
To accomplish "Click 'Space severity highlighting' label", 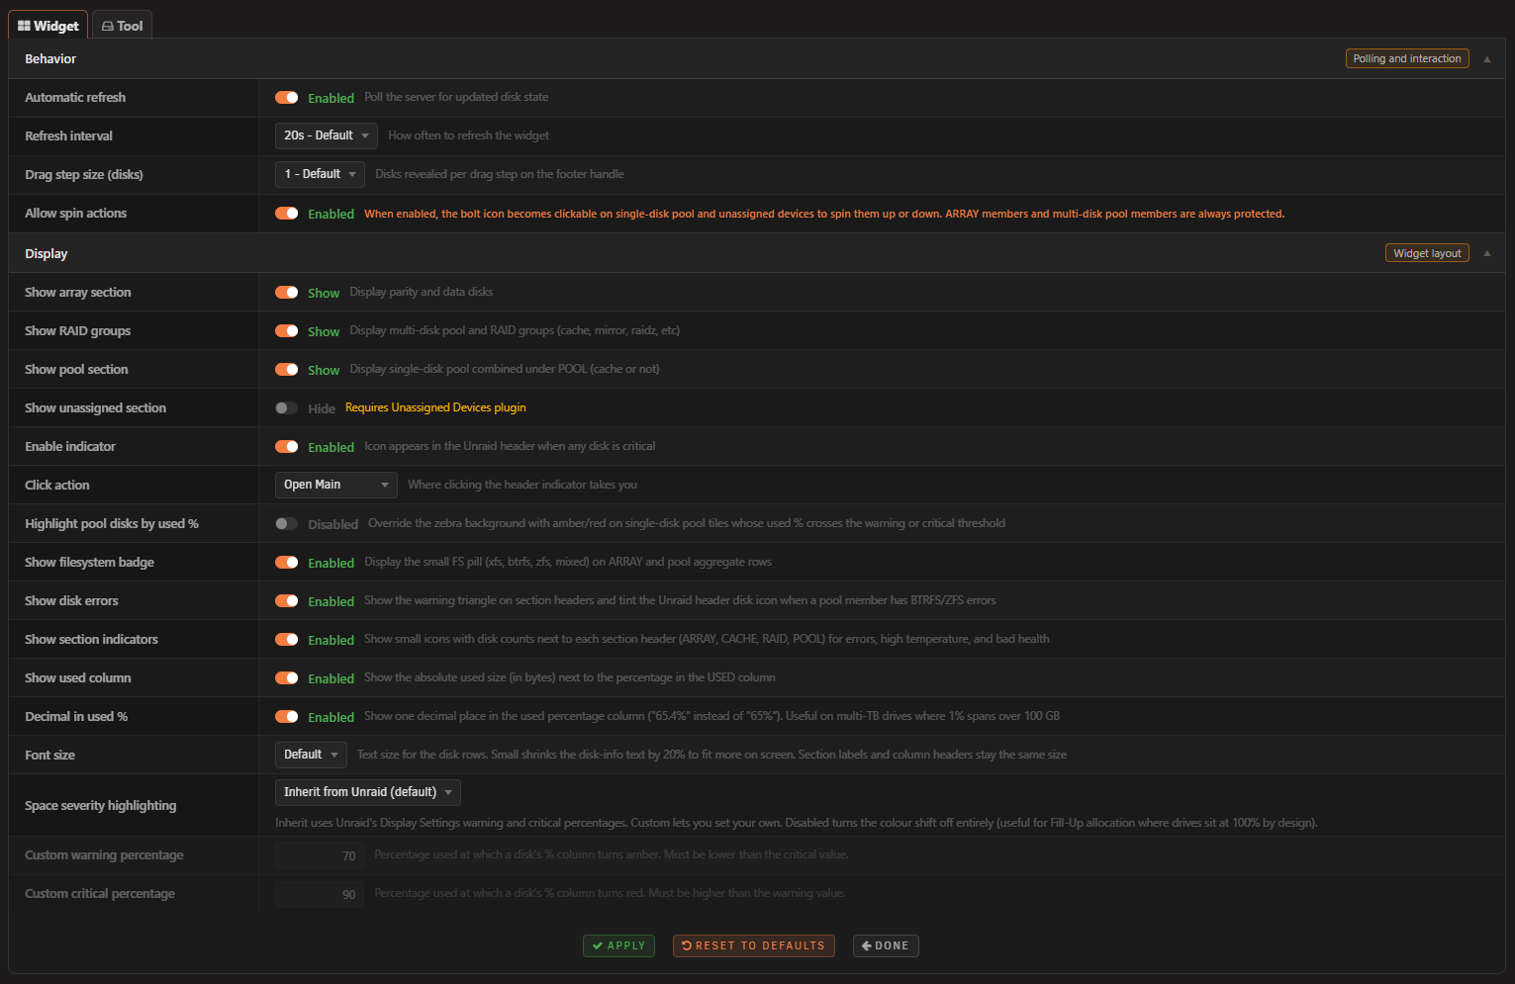I will 101,806.
